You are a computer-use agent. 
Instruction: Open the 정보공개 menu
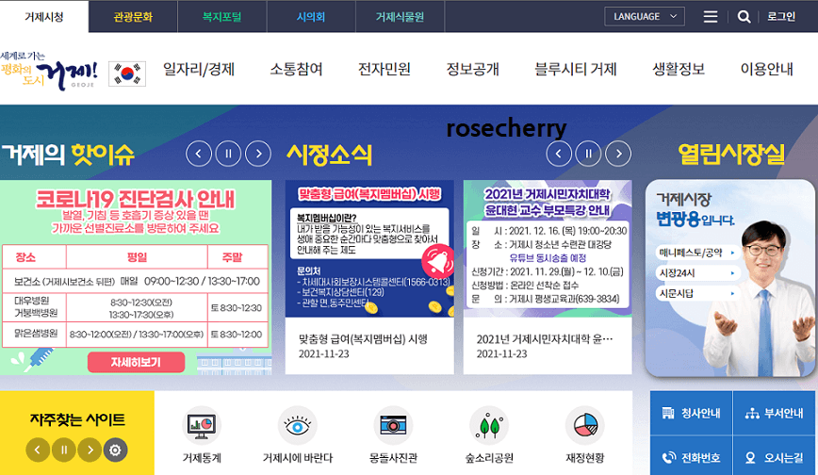(473, 69)
